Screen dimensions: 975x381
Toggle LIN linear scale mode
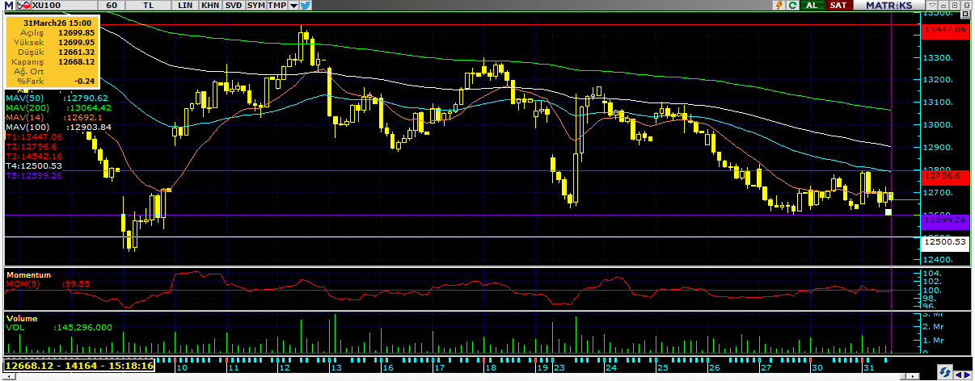185,5
